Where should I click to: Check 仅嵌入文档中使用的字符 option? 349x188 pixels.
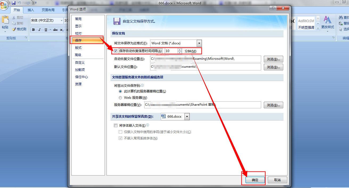(120, 132)
